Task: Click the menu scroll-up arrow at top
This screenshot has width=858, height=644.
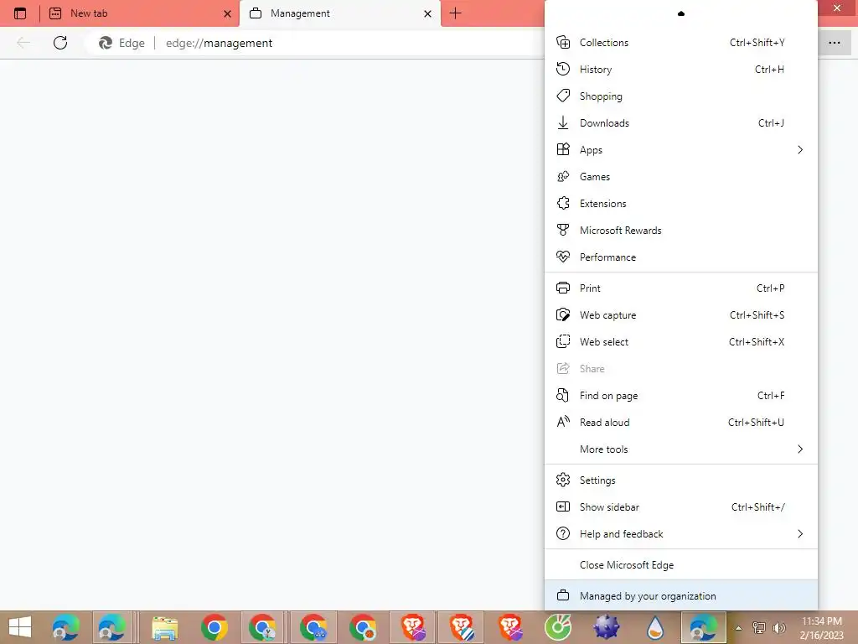Action: point(680,13)
